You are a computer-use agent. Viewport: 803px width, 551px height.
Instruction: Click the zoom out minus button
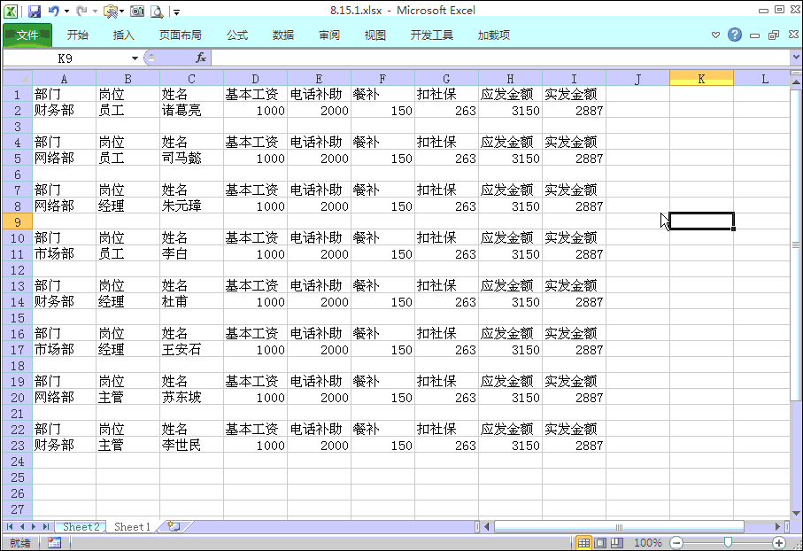coord(676,543)
